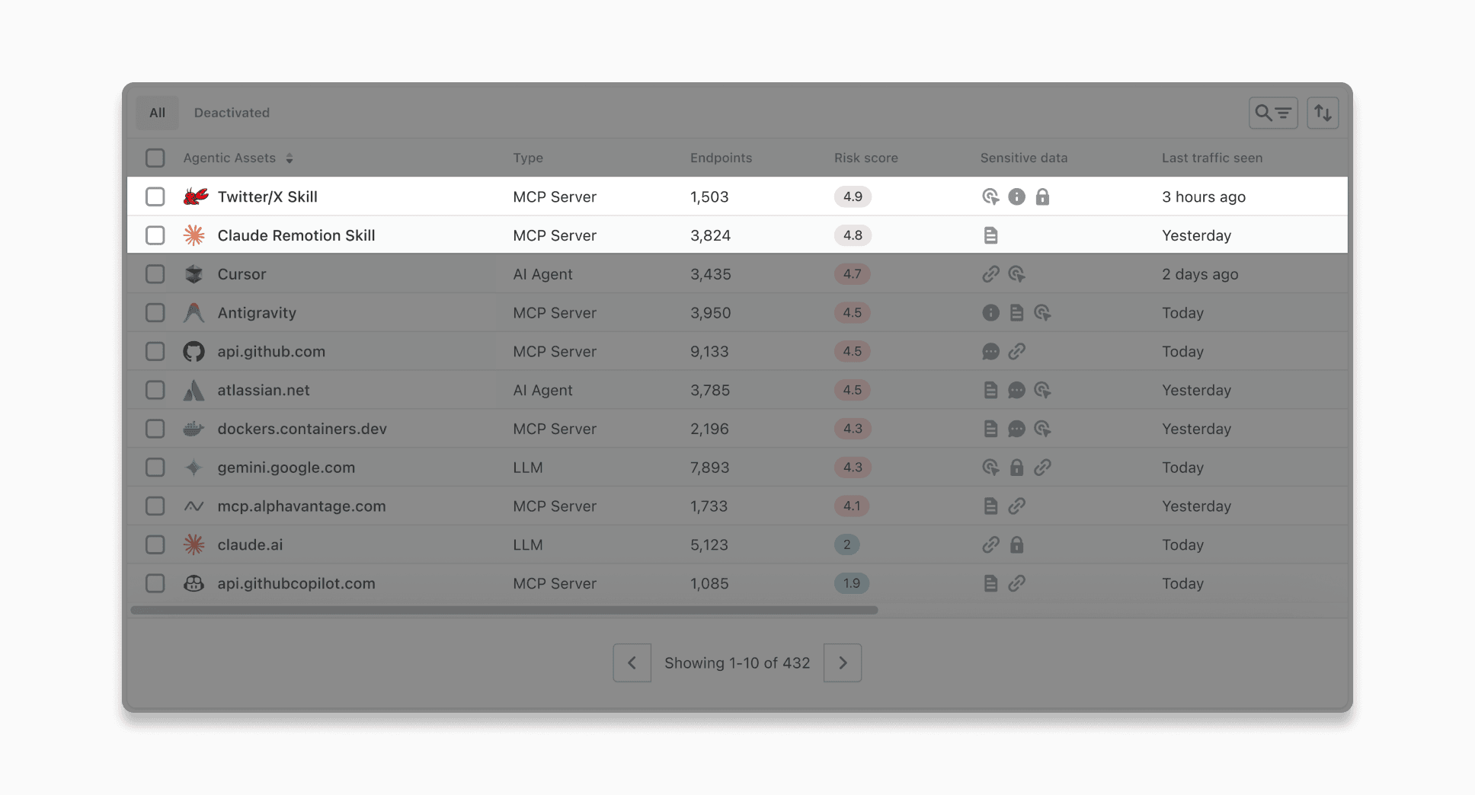This screenshot has height=795, width=1475.
Task: Open the search and filter tool
Action: tap(1272, 112)
